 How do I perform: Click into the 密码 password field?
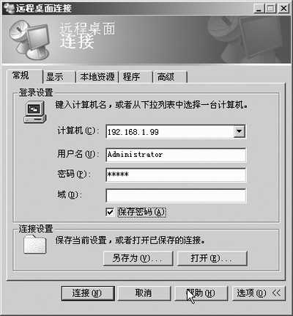coord(176,174)
